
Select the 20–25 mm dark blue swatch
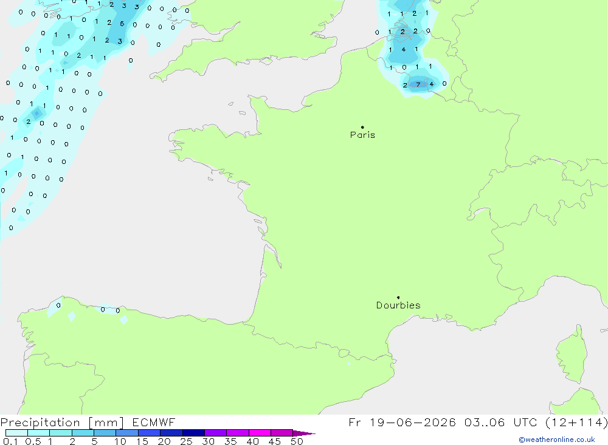pos(171,433)
